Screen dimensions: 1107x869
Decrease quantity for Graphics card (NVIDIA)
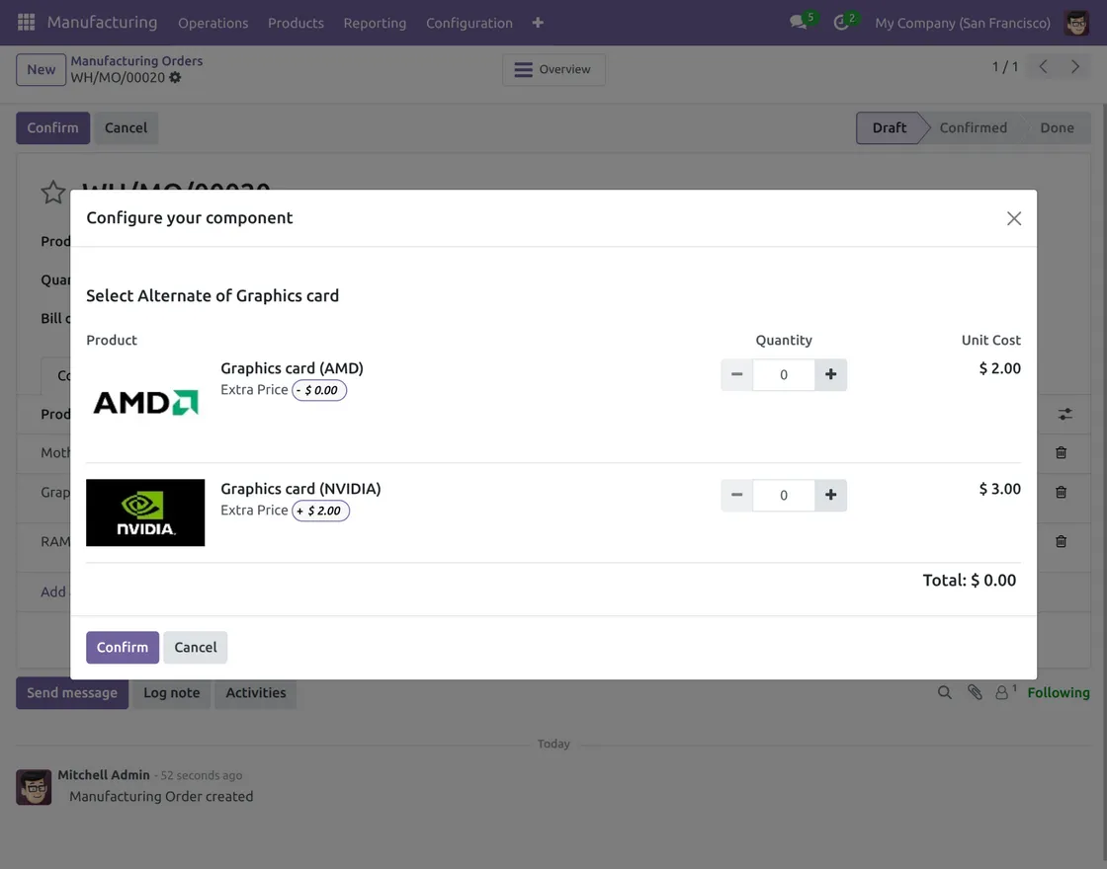[736, 495]
